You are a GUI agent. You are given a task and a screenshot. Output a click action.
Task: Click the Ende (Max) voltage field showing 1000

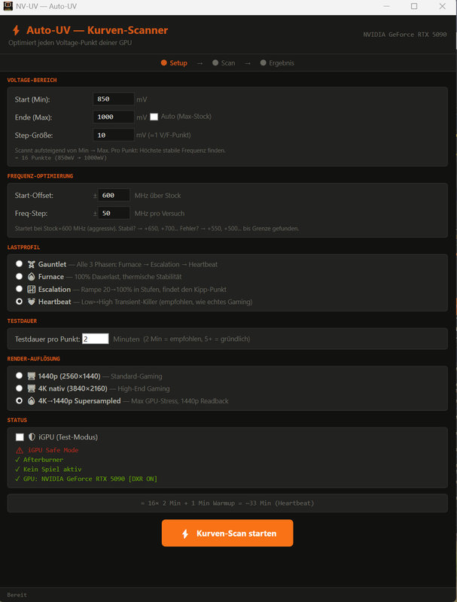(114, 117)
